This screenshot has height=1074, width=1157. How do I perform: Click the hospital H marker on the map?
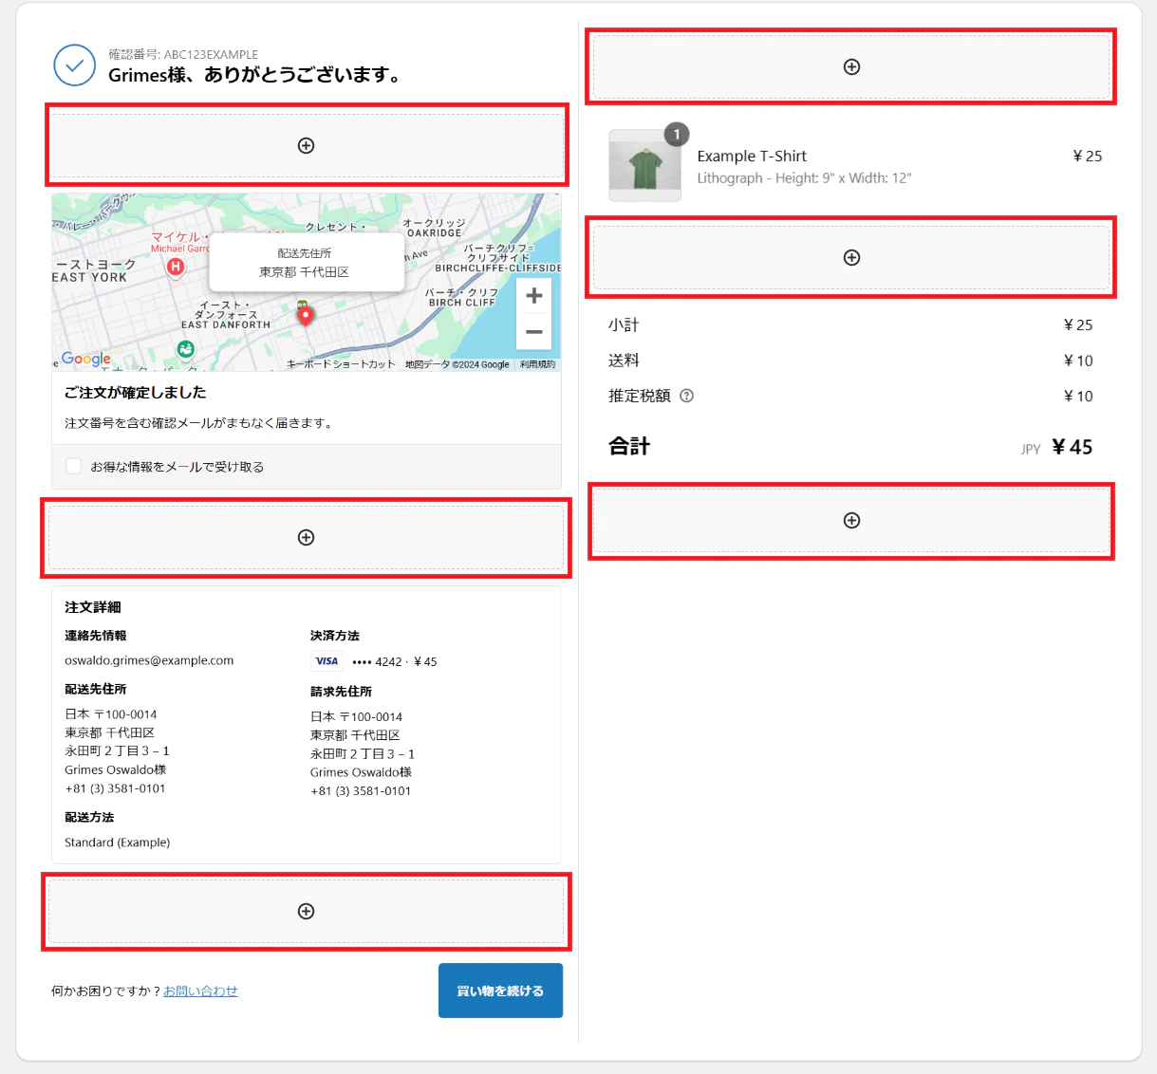coord(176,268)
